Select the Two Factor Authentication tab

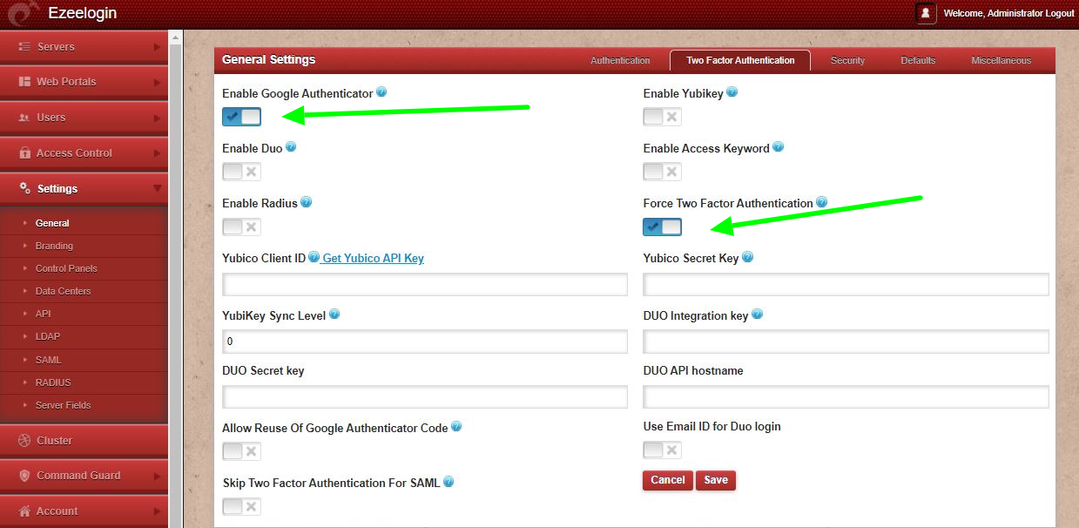pyautogui.click(x=740, y=60)
